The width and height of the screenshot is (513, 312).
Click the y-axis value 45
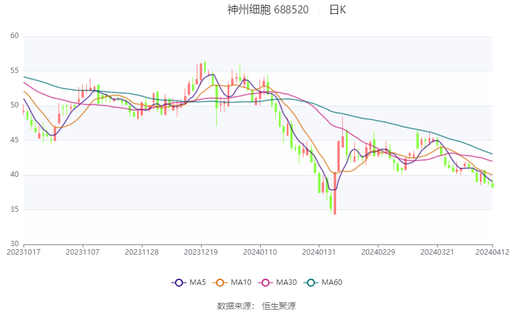[x=14, y=140]
